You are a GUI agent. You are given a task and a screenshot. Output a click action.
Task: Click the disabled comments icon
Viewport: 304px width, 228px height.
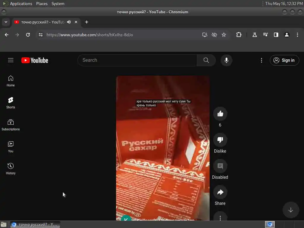coord(220,166)
